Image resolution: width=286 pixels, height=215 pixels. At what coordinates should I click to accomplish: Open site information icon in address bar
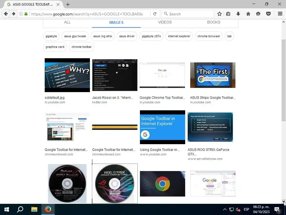[x=21, y=14]
